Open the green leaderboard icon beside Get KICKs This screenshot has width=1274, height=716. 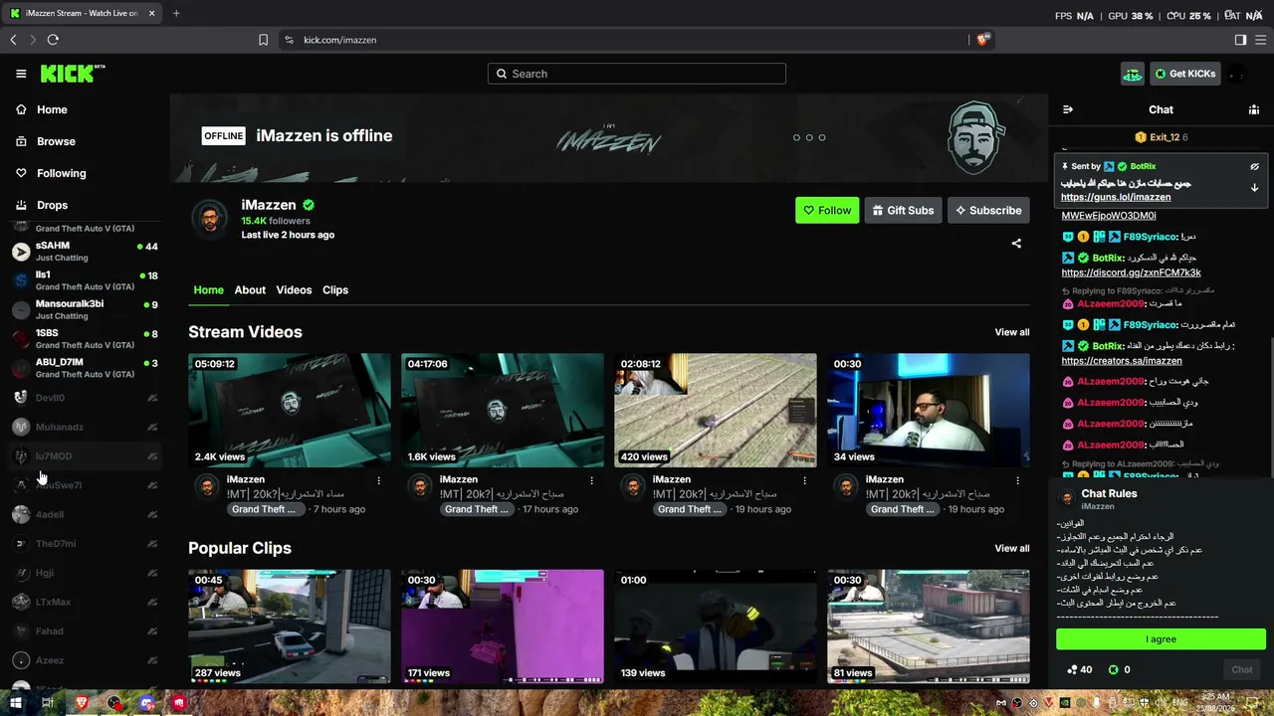[x=1133, y=74]
